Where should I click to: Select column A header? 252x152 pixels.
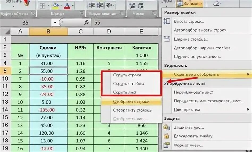tap(20, 32)
